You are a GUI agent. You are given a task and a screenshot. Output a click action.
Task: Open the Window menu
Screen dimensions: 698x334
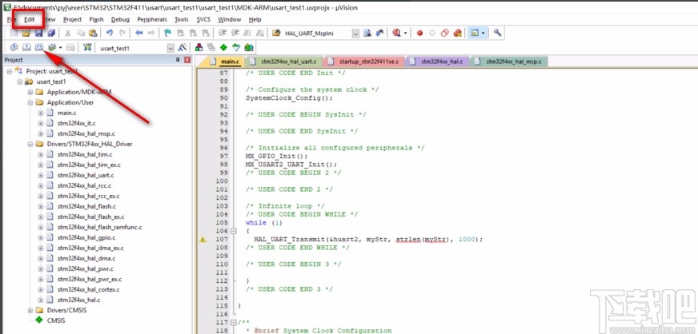tap(229, 19)
